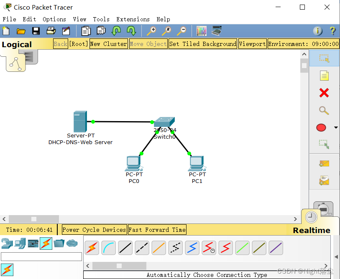Image resolution: width=340 pixels, height=279 pixels.
Task: Choose the red ellipse drawing tool
Action: (321, 127)
